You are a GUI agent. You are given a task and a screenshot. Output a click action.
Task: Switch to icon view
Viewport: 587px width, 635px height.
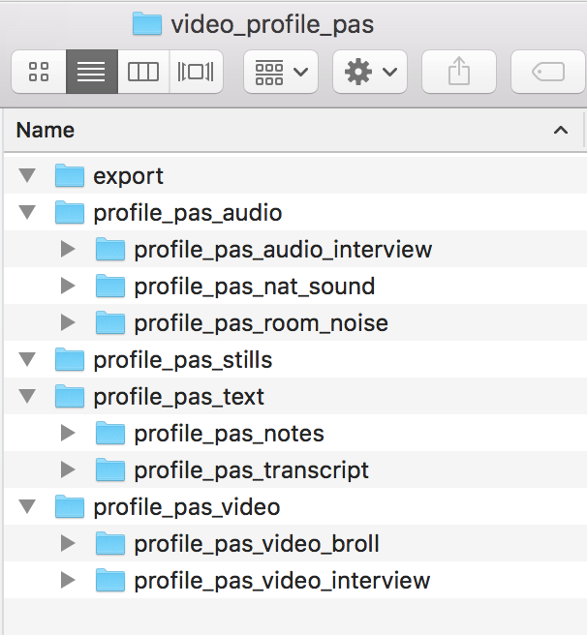[x=39, y=72]
